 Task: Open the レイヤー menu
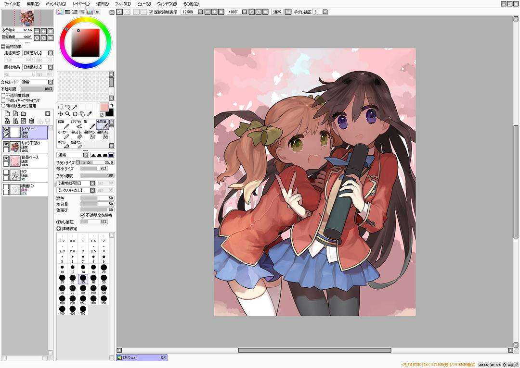pos(81,4)
